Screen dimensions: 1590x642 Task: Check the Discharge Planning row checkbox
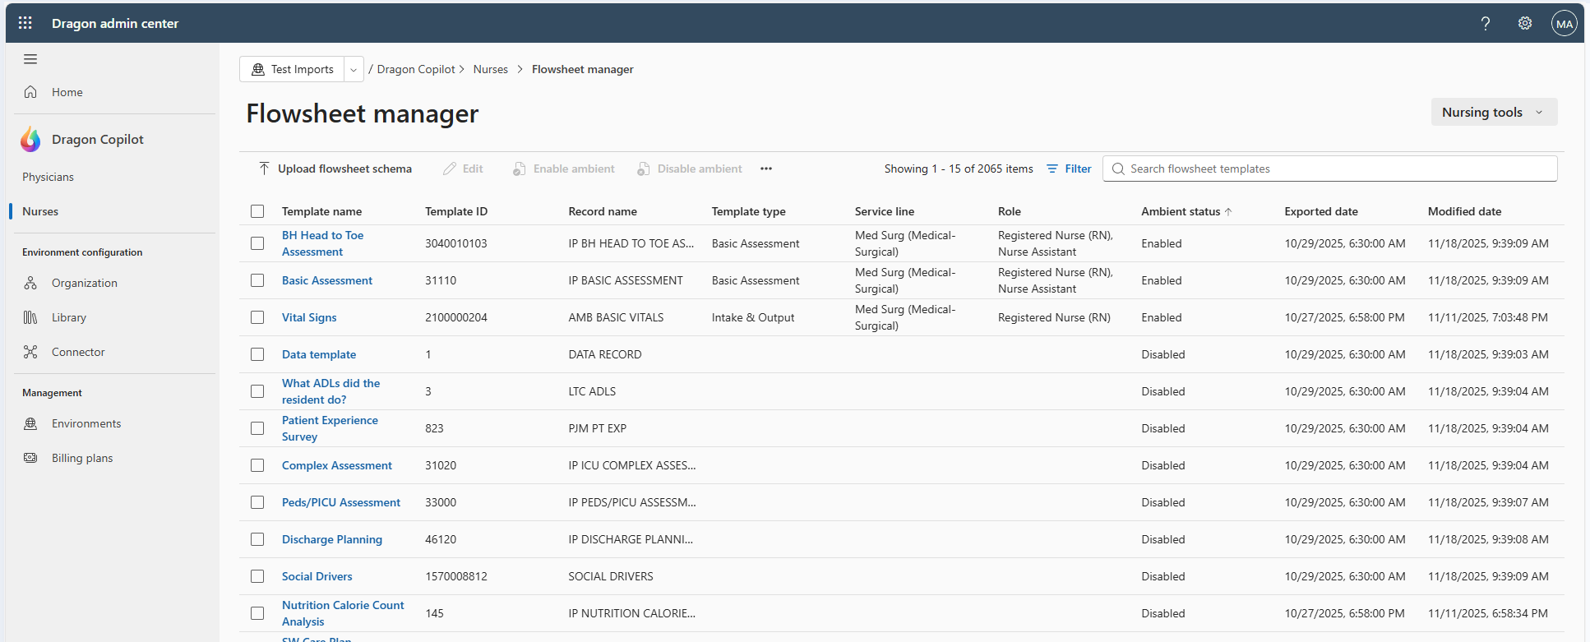pyautogui.click(x=257, y=539)
